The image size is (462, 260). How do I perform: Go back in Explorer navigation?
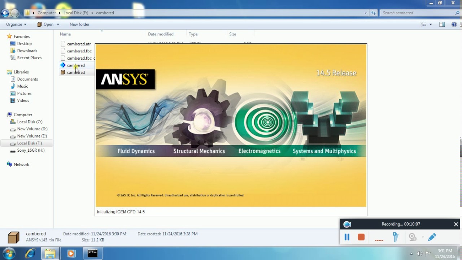click(5, 13)
